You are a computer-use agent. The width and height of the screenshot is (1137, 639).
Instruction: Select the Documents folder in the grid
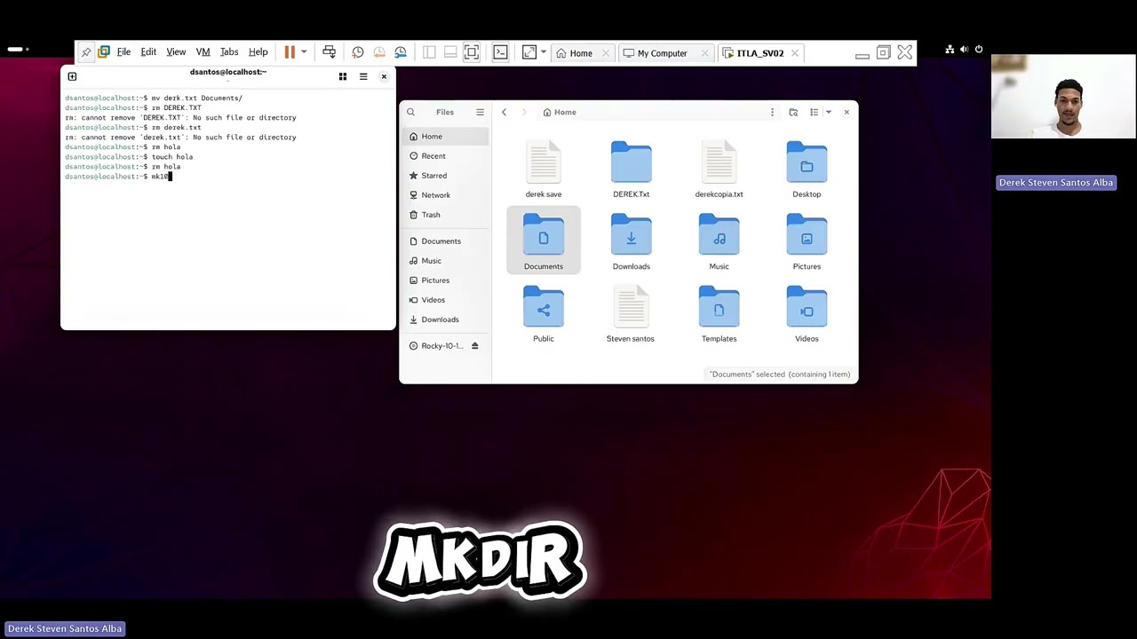544,241
